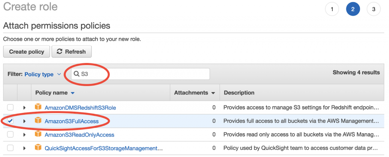Jump to step 3 of Create role

pyautogui.click(x=374, y=9)
